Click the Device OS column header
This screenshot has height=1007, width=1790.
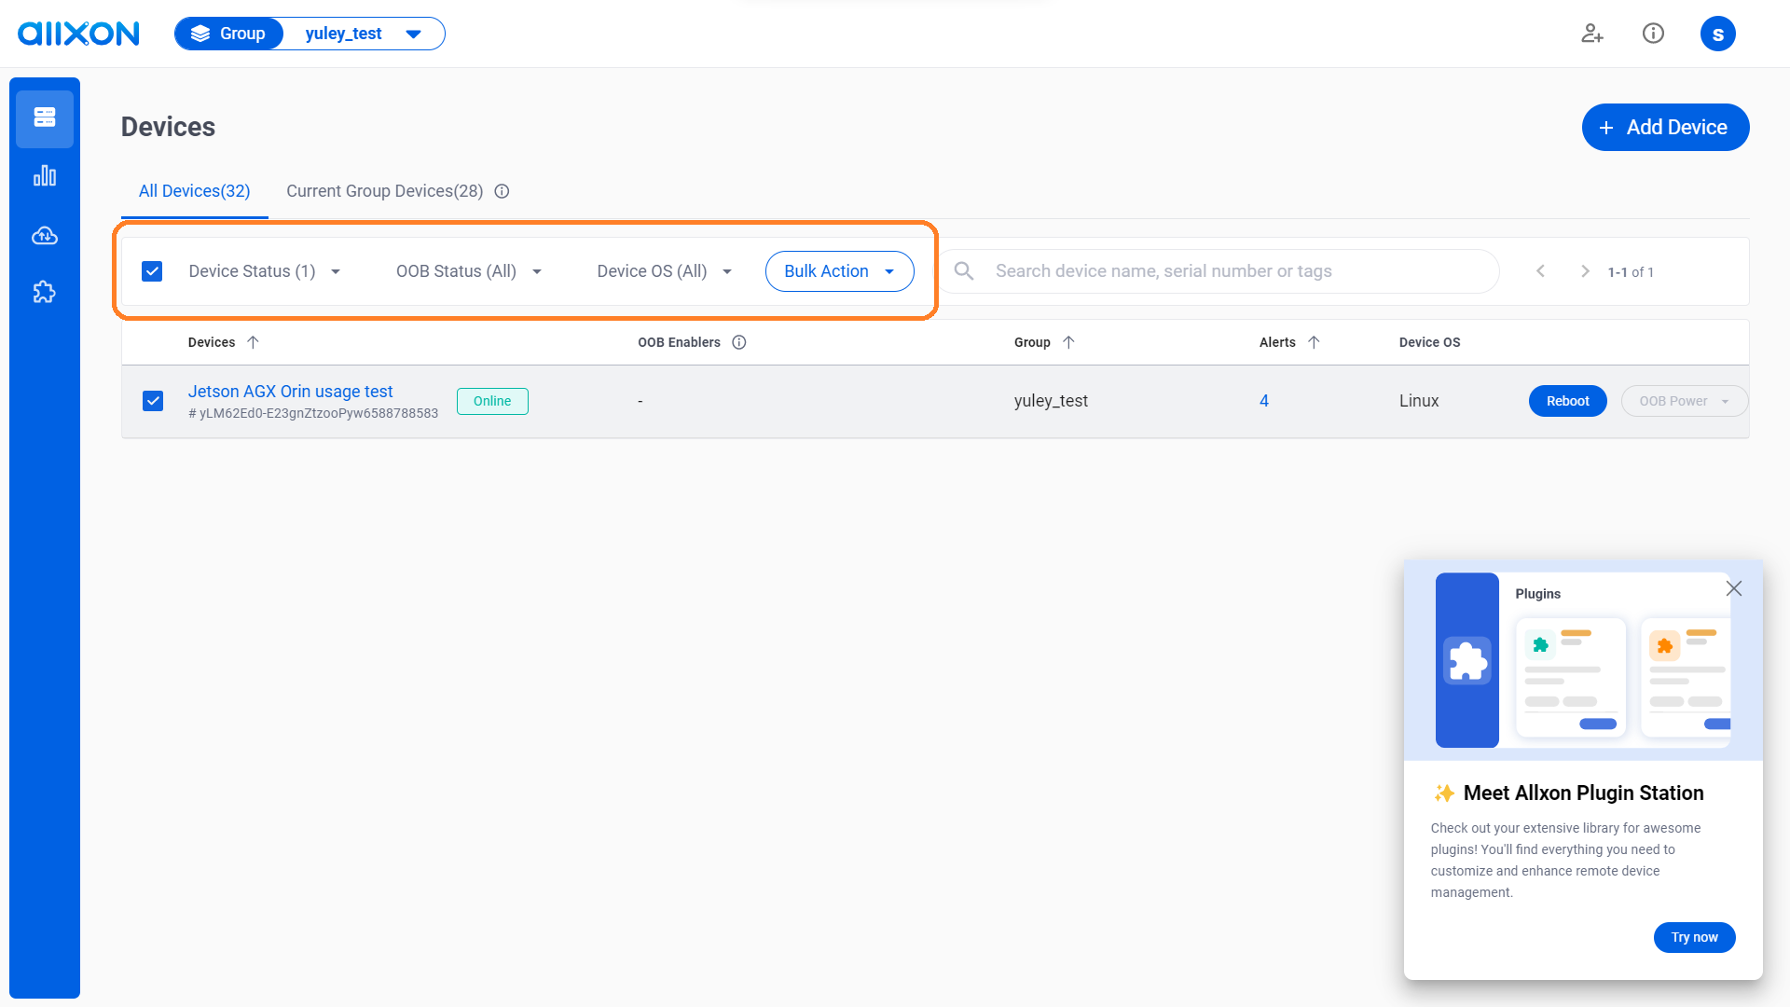[x=1429, y=342]
